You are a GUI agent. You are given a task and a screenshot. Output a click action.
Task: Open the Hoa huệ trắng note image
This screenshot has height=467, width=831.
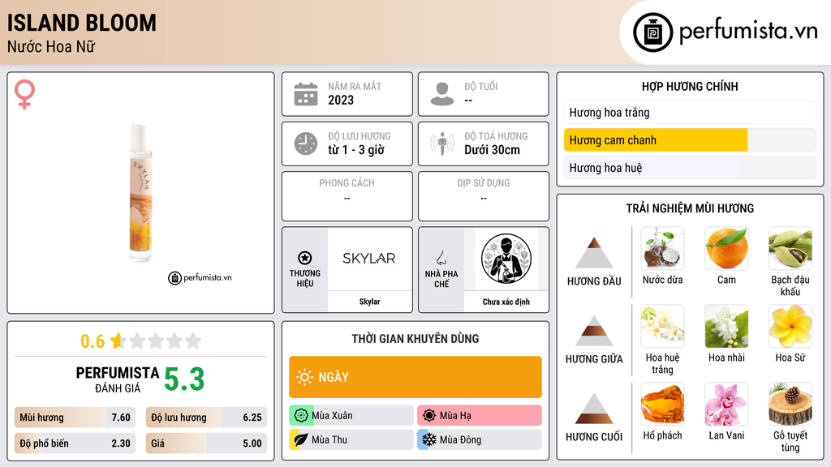[662, 327]
